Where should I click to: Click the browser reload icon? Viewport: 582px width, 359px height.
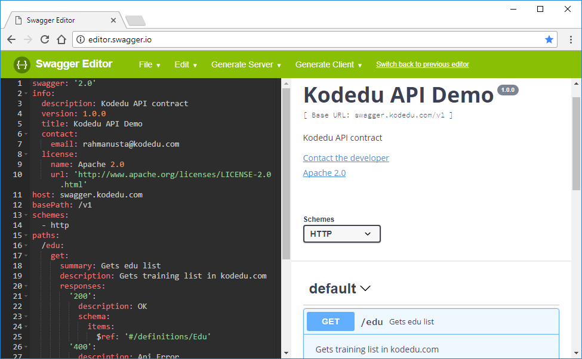click(45, 39)
